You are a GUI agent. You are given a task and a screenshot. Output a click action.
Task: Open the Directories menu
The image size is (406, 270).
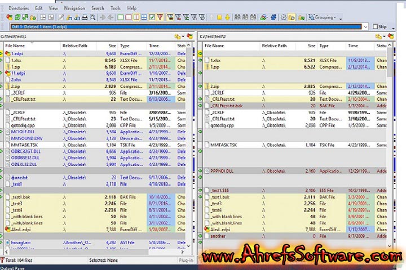click(x=19, y=8)
